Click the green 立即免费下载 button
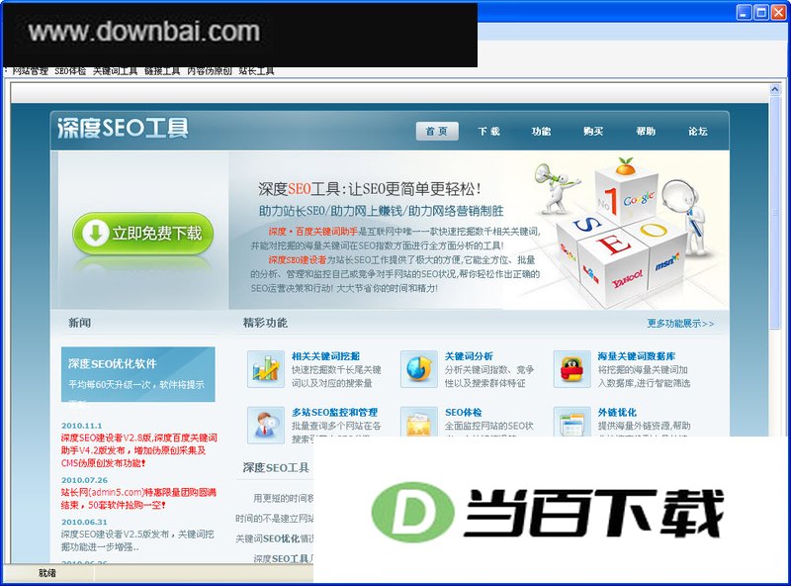Screen dimensions: 791x586 [x=143, y=233]
